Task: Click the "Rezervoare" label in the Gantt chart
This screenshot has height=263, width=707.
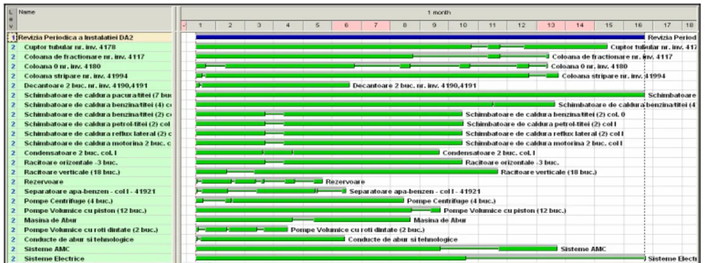Action: pyautogui.click(x=345, y=181)
